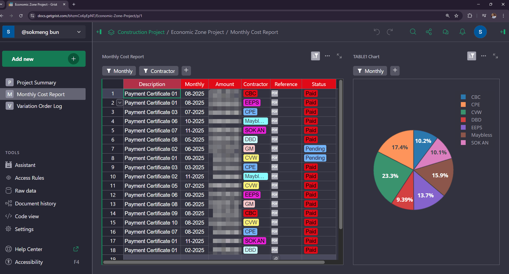Image resolution: width=509 pixels, height=274 pixels.
Task: Click the PDF reference attachment in row 1
Action: tap(274, 93)
